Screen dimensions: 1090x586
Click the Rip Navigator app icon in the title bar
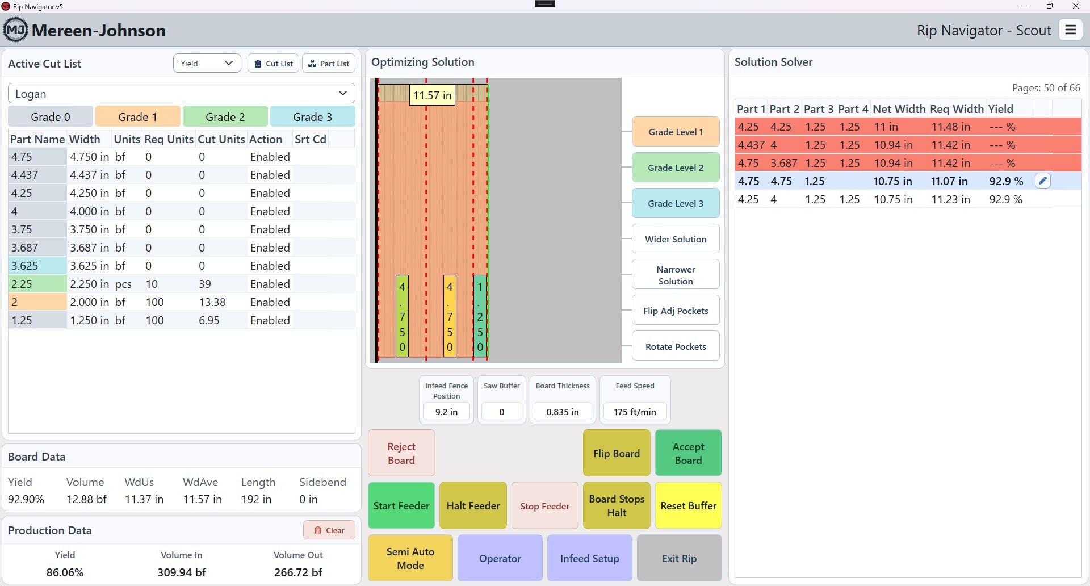(6, 6)
